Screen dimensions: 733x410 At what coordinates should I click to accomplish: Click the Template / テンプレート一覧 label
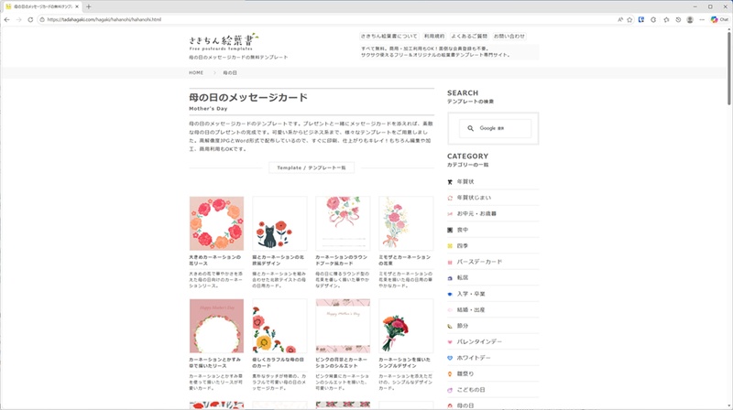point(312,167)
